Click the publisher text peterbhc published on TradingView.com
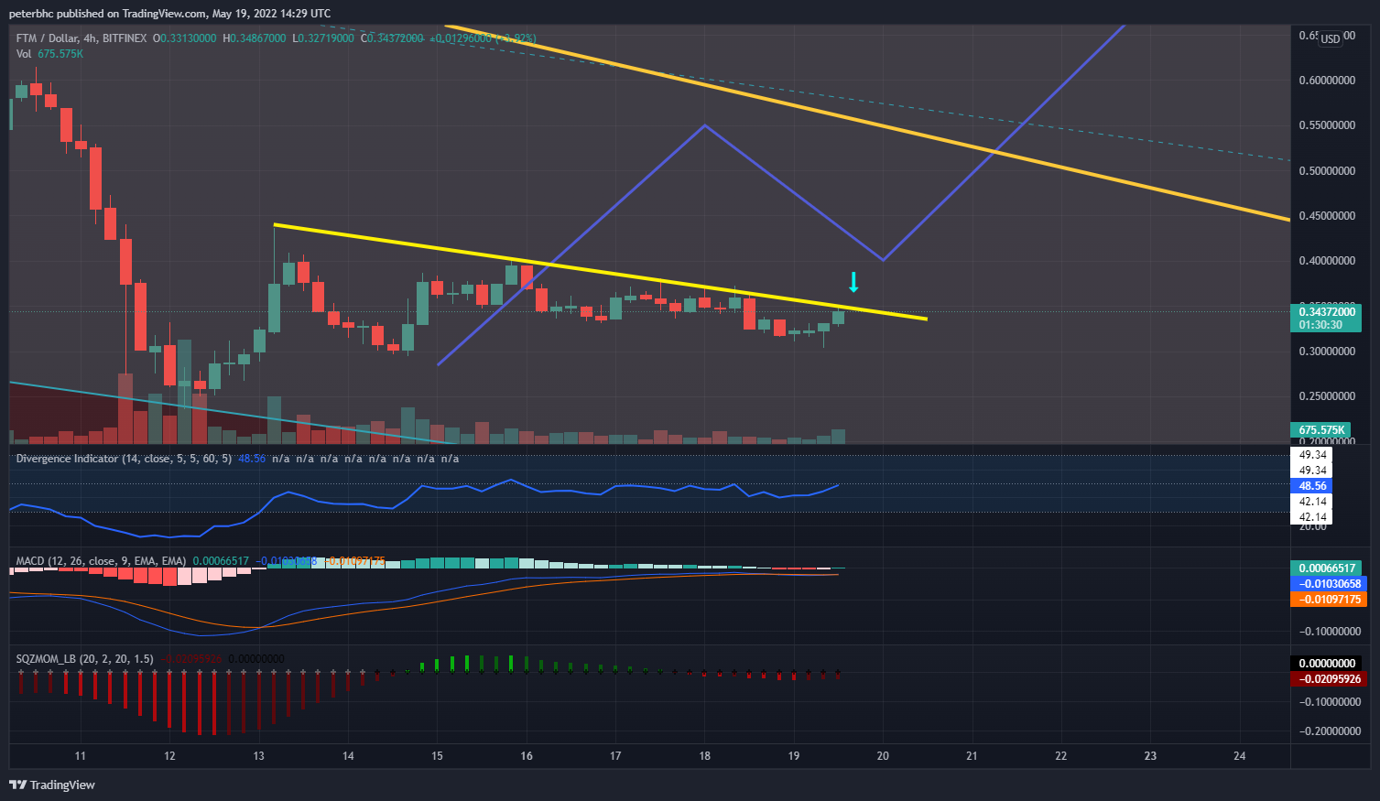 pos(108,14)
